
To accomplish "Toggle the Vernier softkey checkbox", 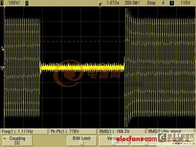I will pos(114,143).
